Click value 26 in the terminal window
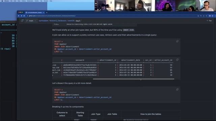Image resolution: width=216 pixels, height=121 pixels. click(x=13, y=43)
